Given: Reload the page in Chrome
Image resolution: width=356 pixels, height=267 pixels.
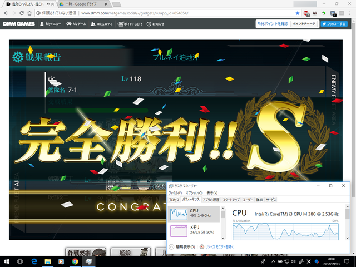Looking at the screenshot, I should click(x=22, y=13).
